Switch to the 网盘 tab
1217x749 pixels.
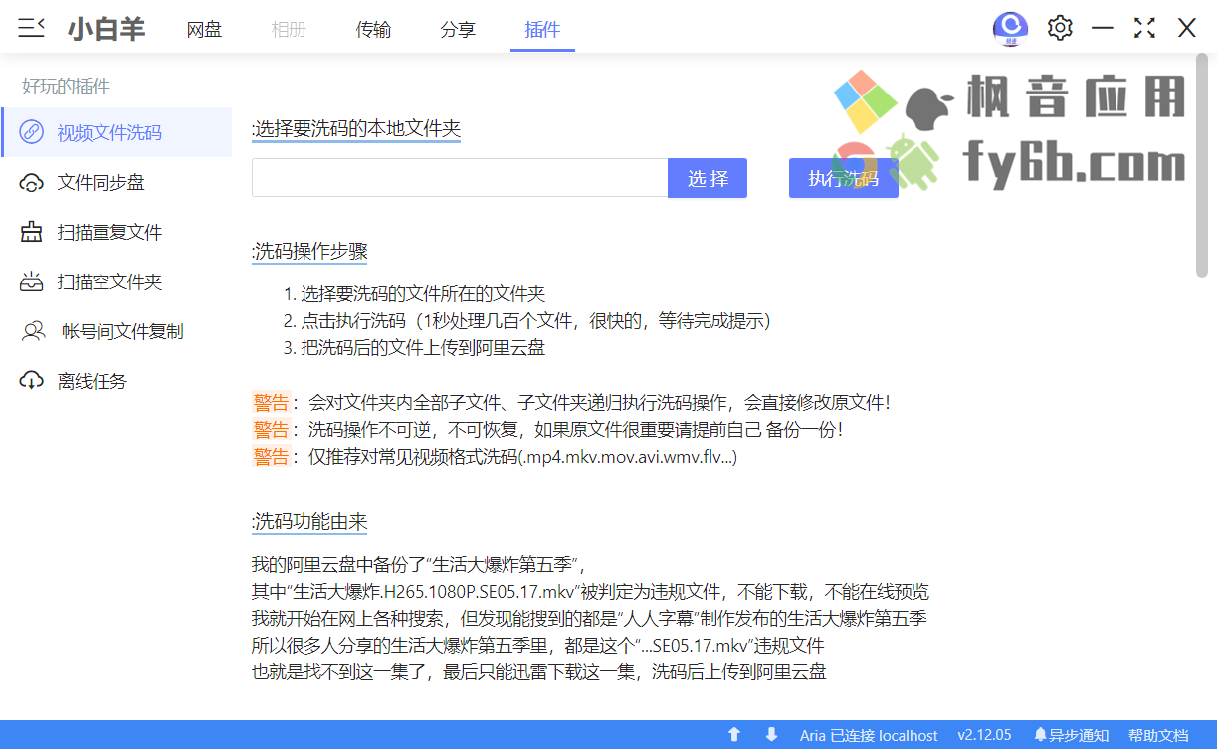pos(204,30)
